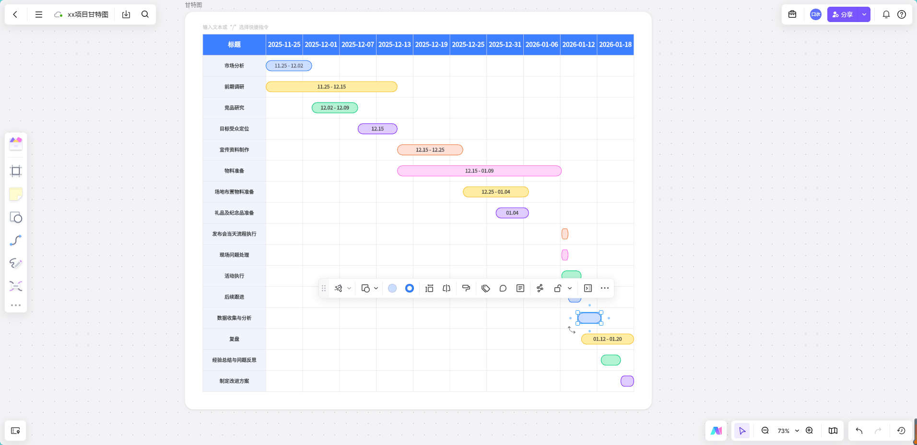
Task: Choose the connector line tool
Action: click(16, 240)
